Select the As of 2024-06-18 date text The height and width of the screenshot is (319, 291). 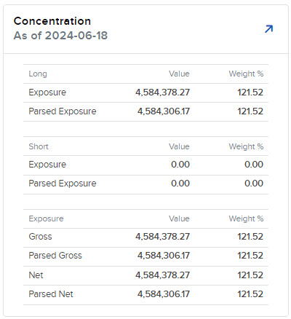point(60,36)
